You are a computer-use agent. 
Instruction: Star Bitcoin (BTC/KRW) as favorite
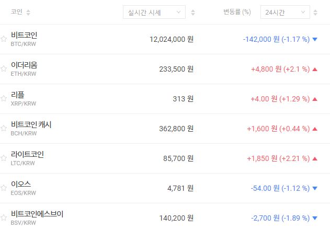(4, 39)
